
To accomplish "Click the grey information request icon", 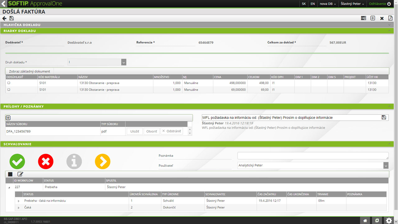I will 74,161.
